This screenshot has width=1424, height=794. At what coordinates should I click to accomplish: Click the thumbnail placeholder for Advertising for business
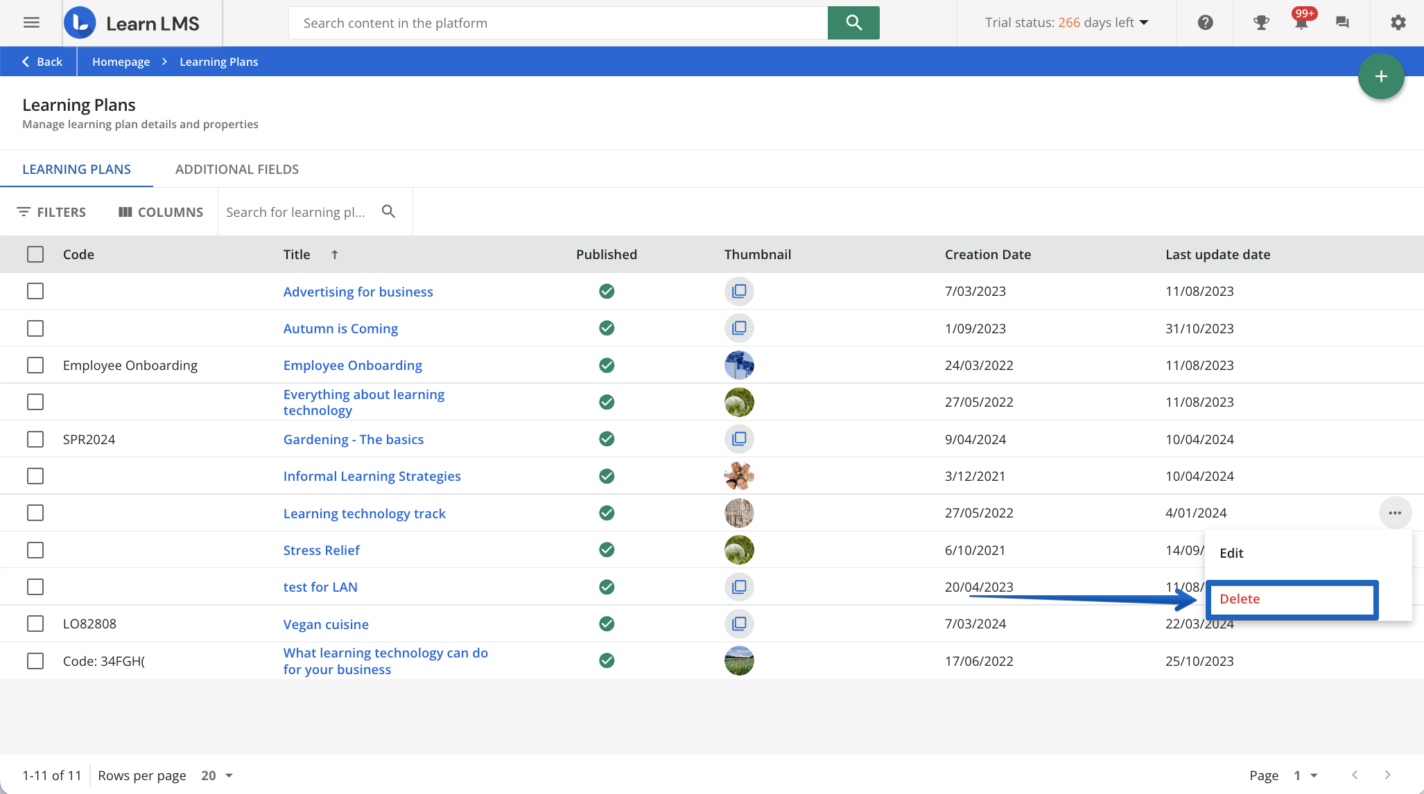[739, 291]
